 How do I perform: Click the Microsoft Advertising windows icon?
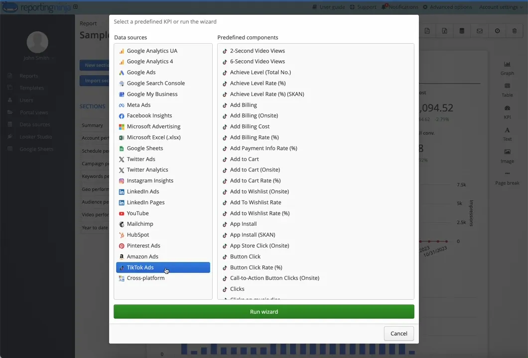click(x=122, y=127)
